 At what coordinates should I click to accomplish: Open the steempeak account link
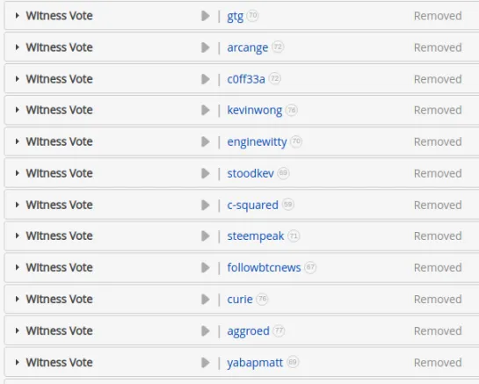tap(256, 236)
